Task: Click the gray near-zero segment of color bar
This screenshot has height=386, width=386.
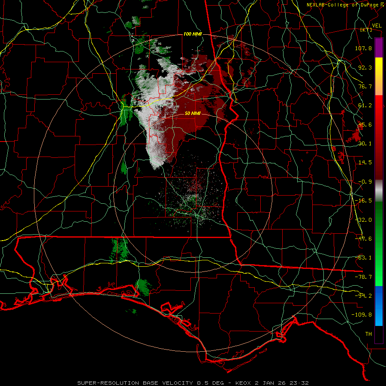Action: (379, 191)
